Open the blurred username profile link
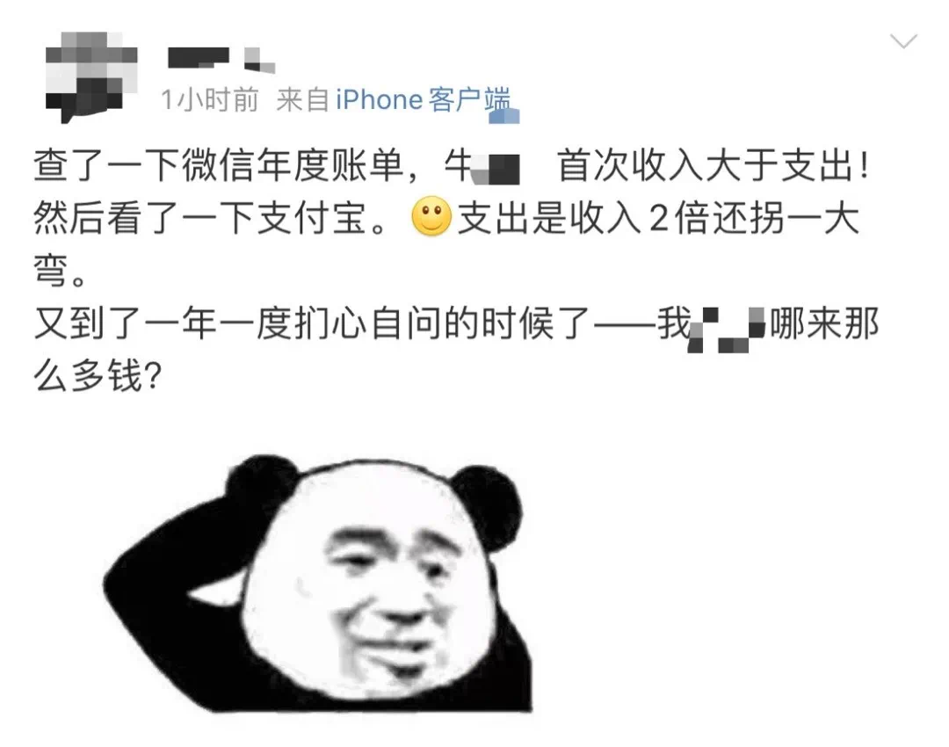Viewport: 949px width, 747px height. pos(198,57)
